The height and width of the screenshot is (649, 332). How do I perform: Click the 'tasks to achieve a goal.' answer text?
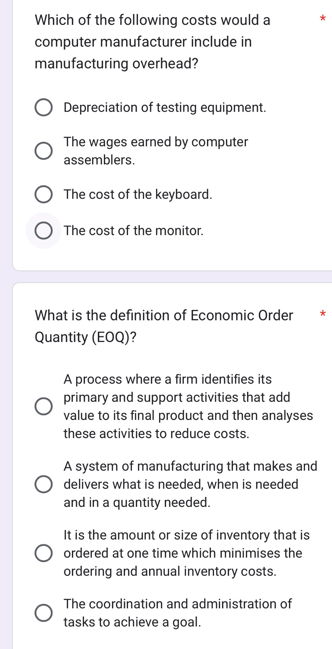point(132,622)
